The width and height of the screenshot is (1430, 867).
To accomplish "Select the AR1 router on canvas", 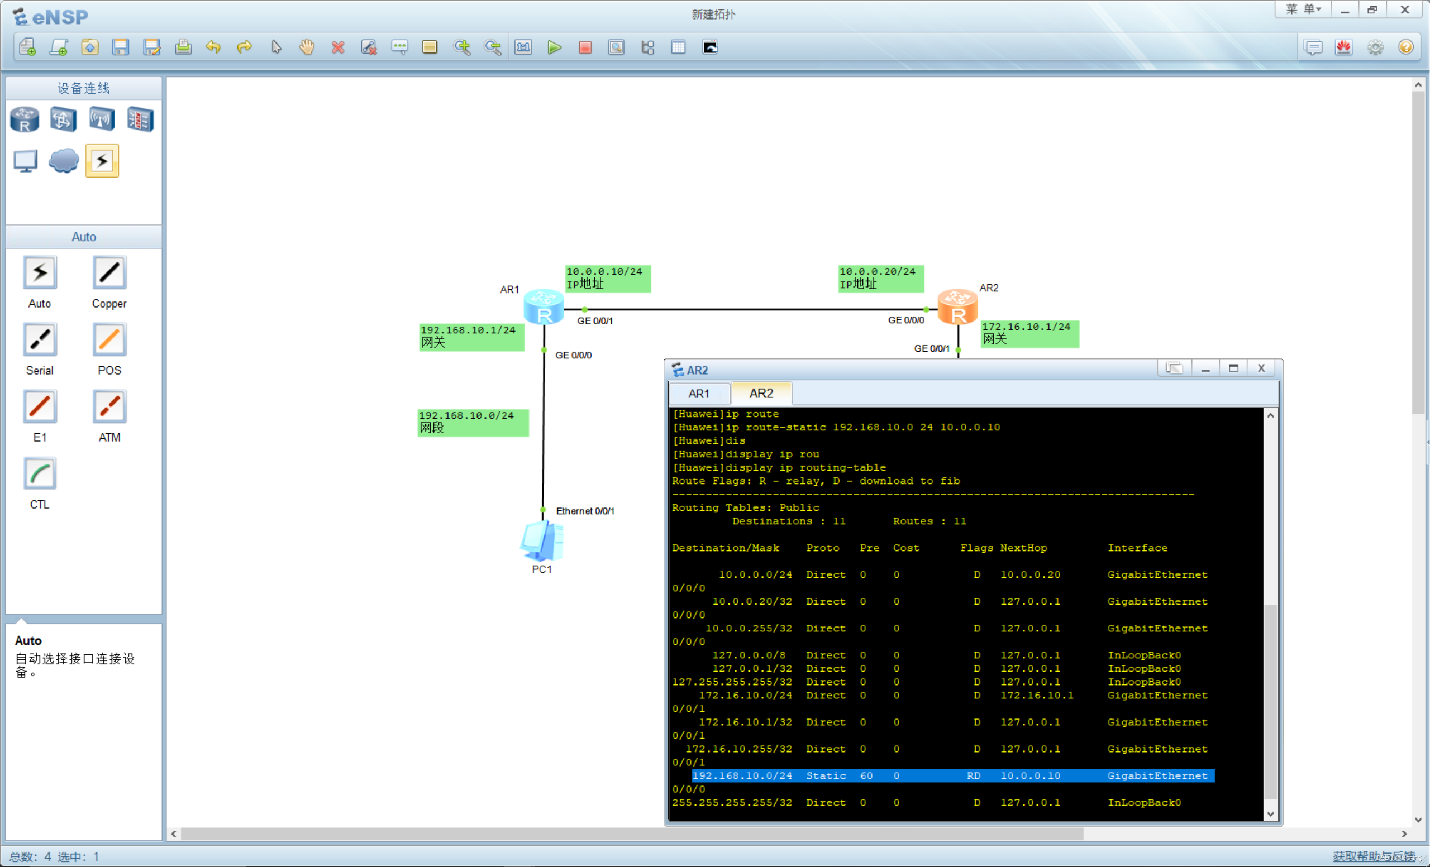I will pos(543,307).
